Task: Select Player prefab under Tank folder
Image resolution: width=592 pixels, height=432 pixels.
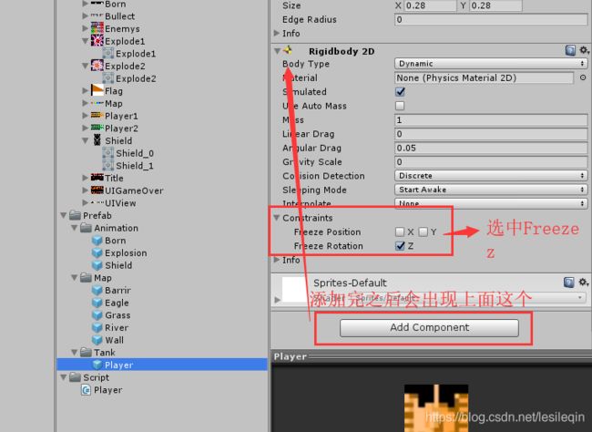Action: (x=162, y=365)
